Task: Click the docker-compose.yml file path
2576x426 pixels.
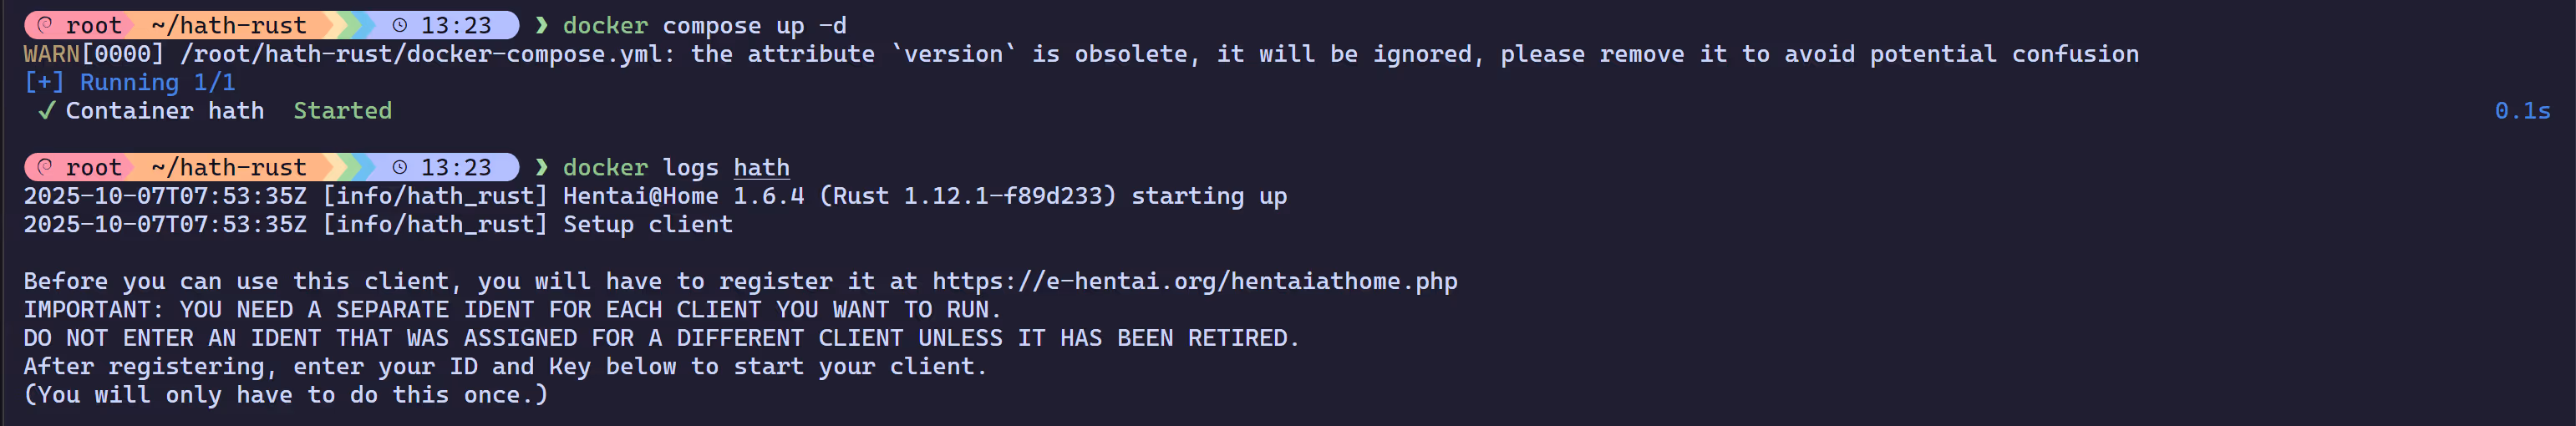Action: (x=420, y=54)
